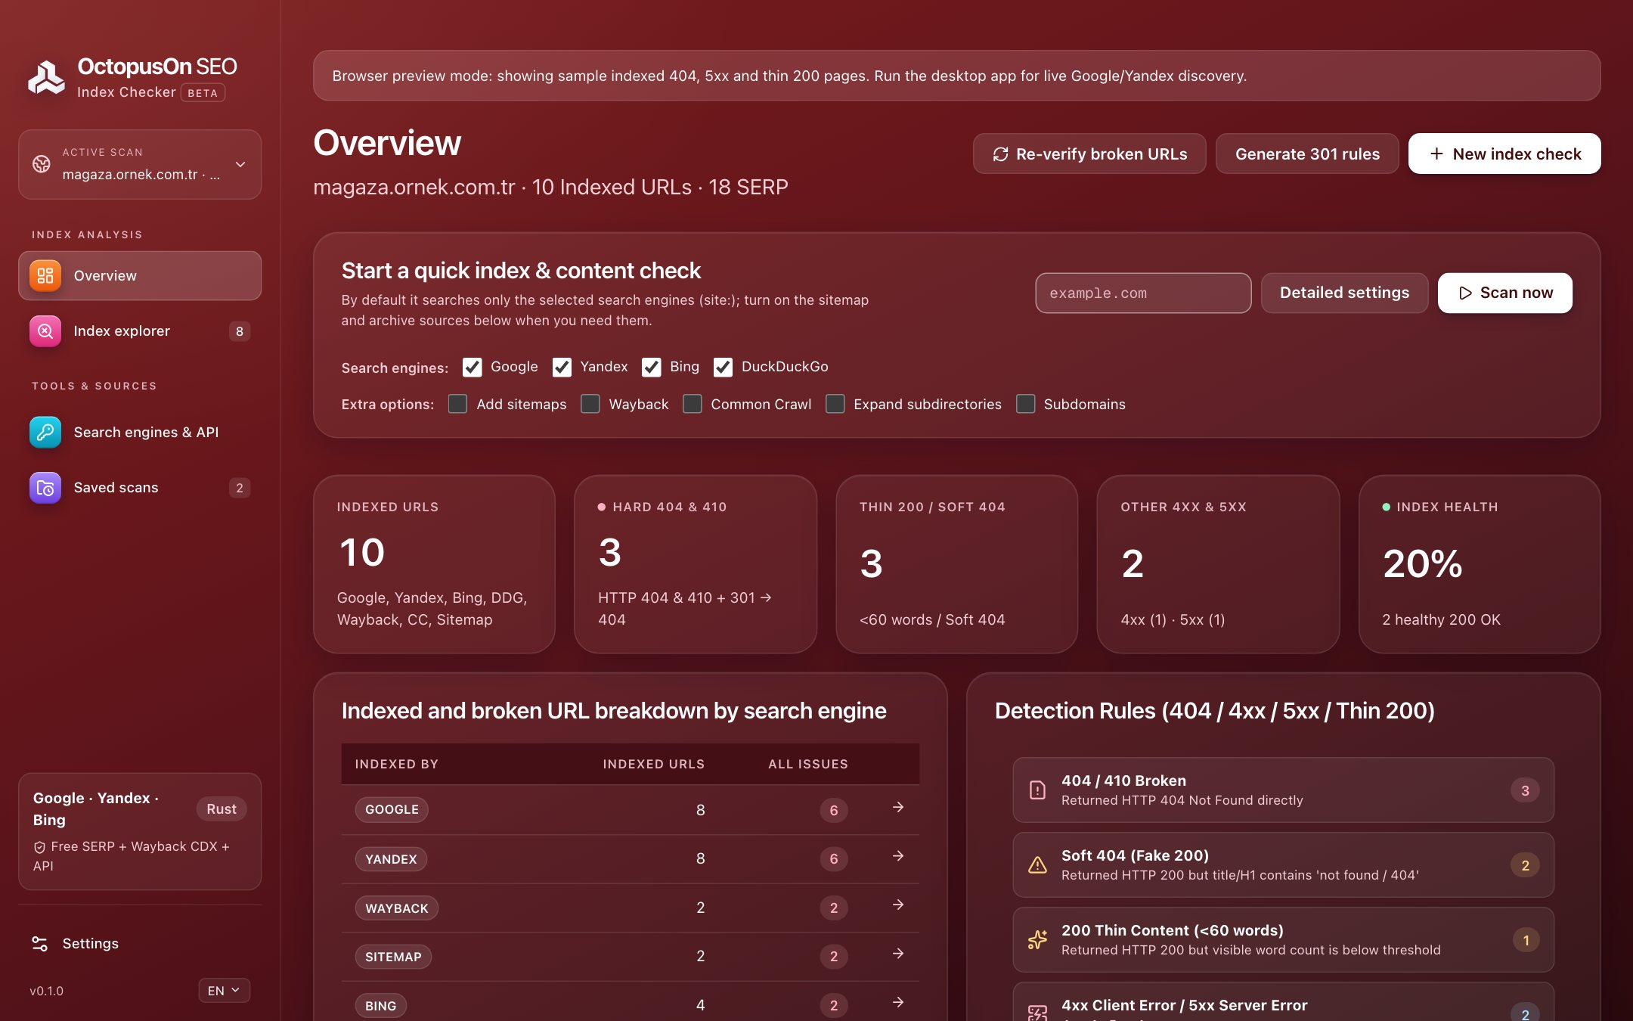Click the 200 Thin Content sparkle icon
The width and height of the screenshot is (1633, 1021).
(x=1038, y=940)
